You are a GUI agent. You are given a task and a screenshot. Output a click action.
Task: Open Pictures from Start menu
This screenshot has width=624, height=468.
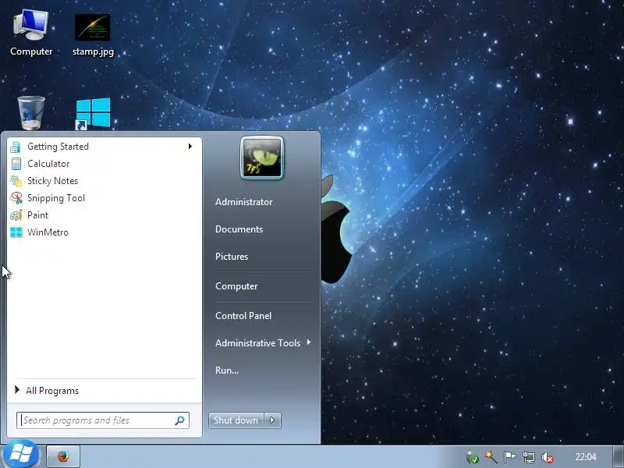[x=232, y=257]
